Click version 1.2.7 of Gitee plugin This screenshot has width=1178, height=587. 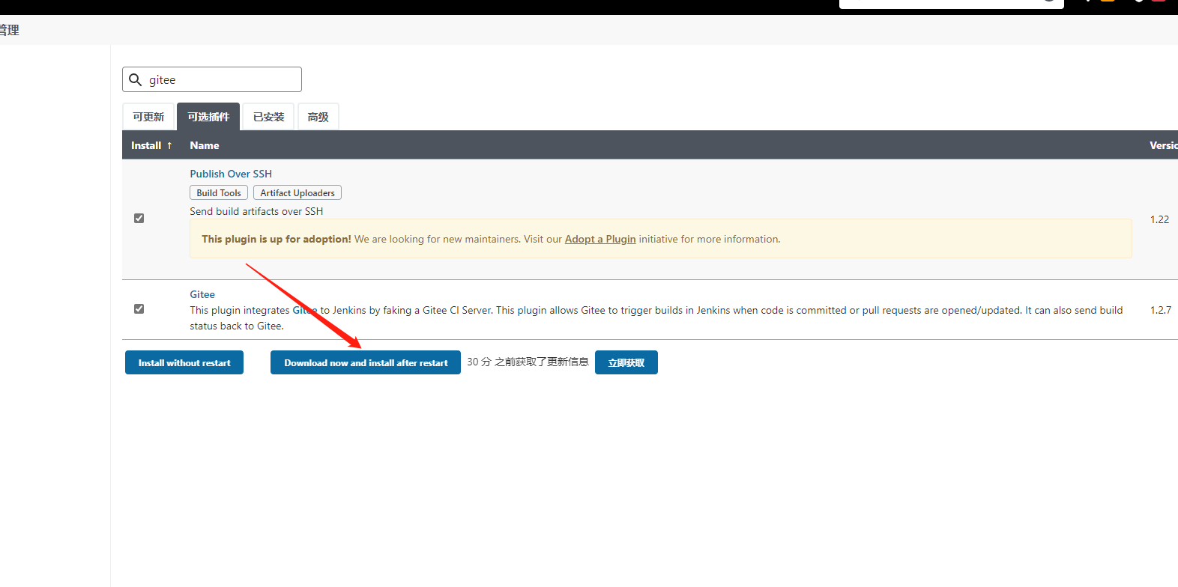(x=1161, y=310)
